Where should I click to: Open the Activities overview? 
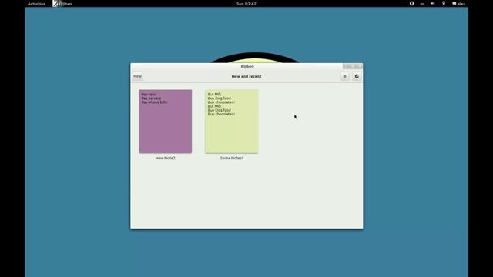tap(36, 4)
